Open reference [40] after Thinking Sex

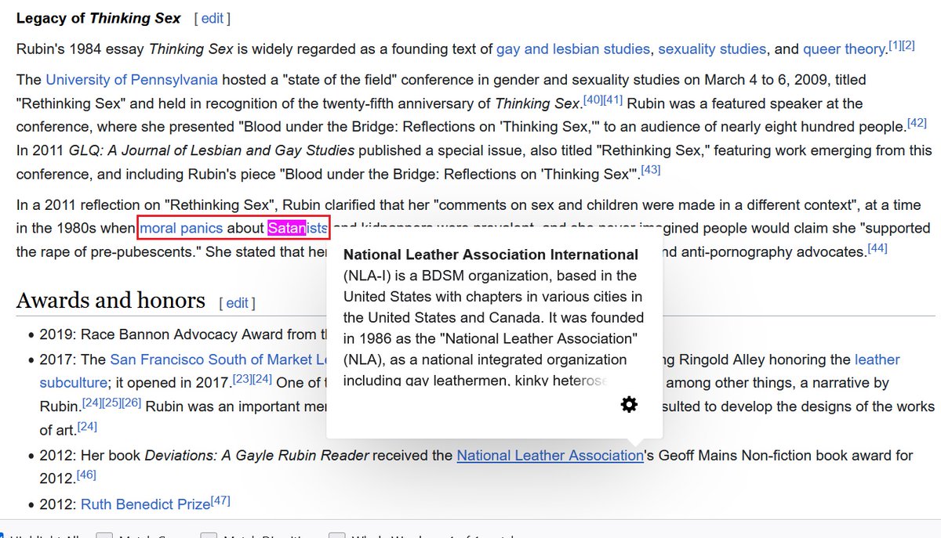pyautogui.click(x=593, y=99)
